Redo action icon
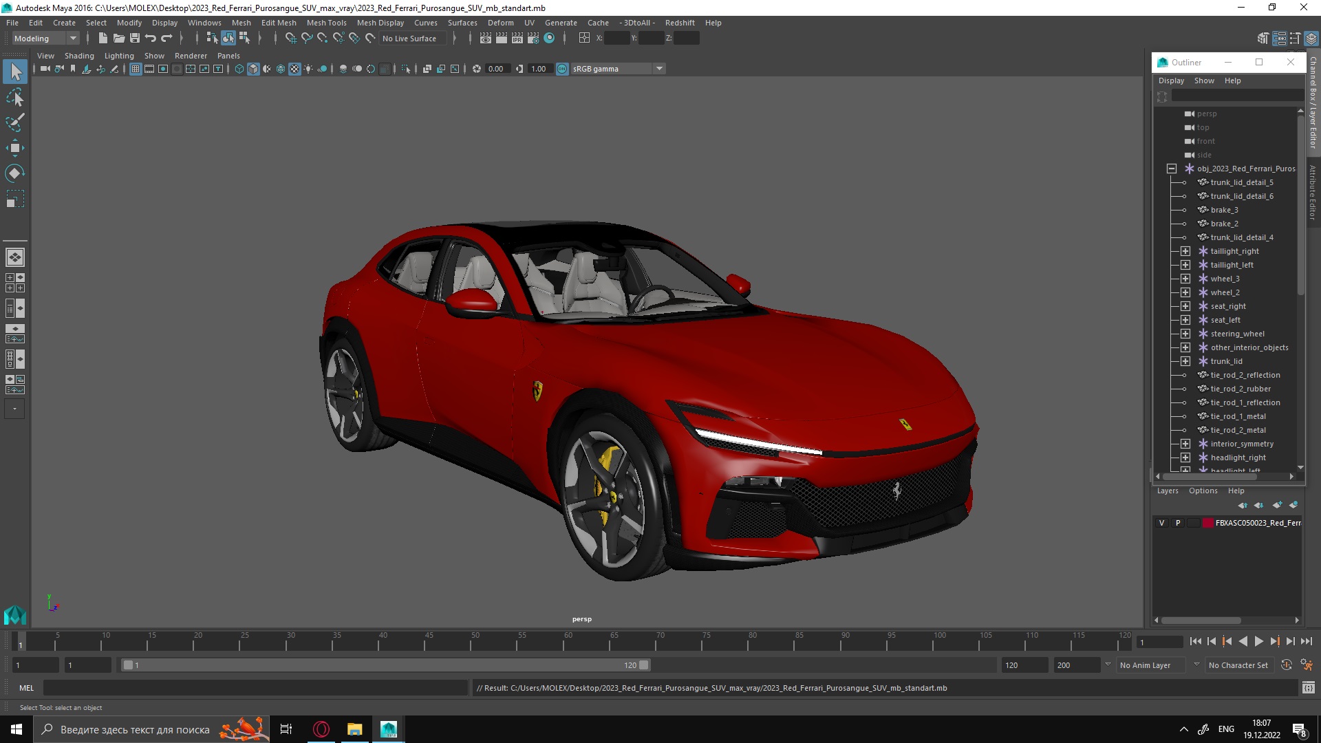1321x743 pixels. (x=167, y=39)
